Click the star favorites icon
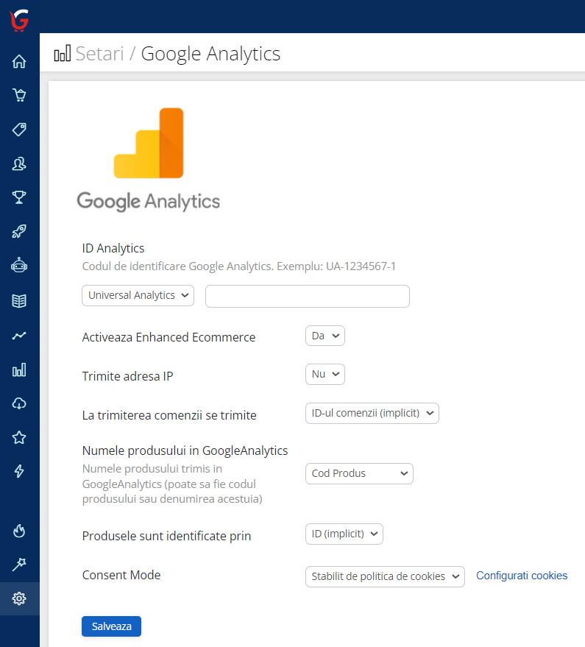585x647 pixels. [x=19, y=437]
